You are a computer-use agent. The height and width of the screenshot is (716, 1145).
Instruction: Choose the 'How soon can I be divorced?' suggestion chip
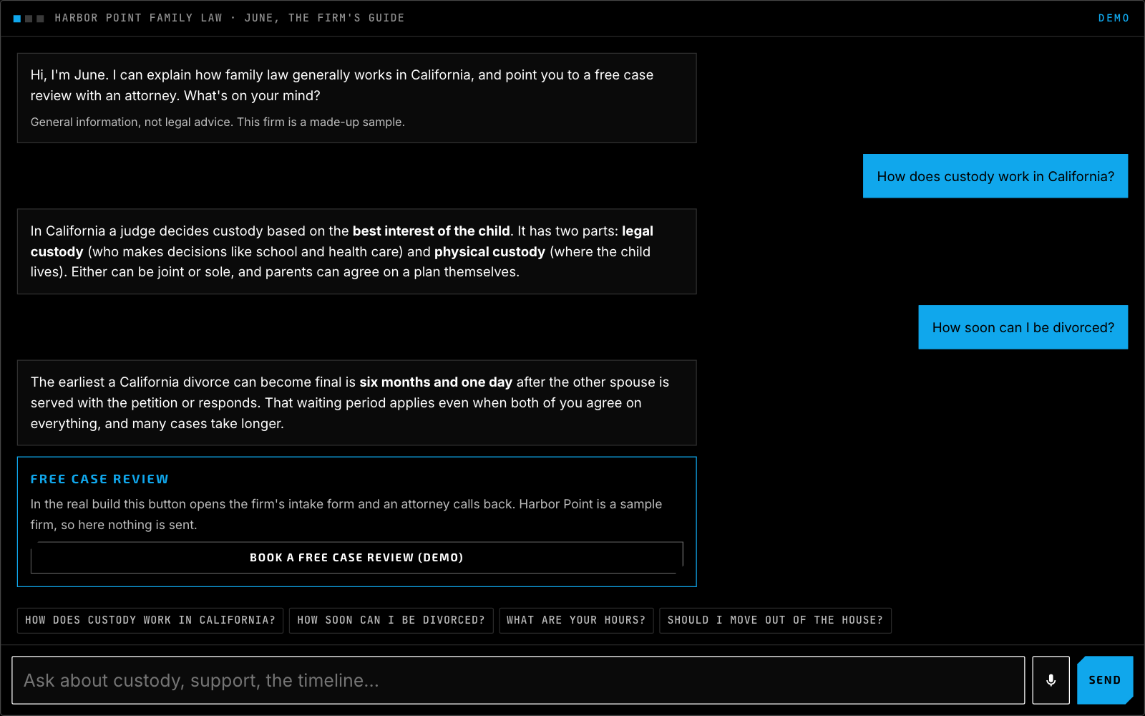tap(391, 620)
